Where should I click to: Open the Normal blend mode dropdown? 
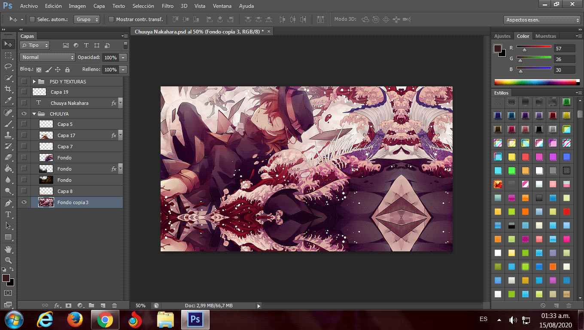click(x=47, y=57)
